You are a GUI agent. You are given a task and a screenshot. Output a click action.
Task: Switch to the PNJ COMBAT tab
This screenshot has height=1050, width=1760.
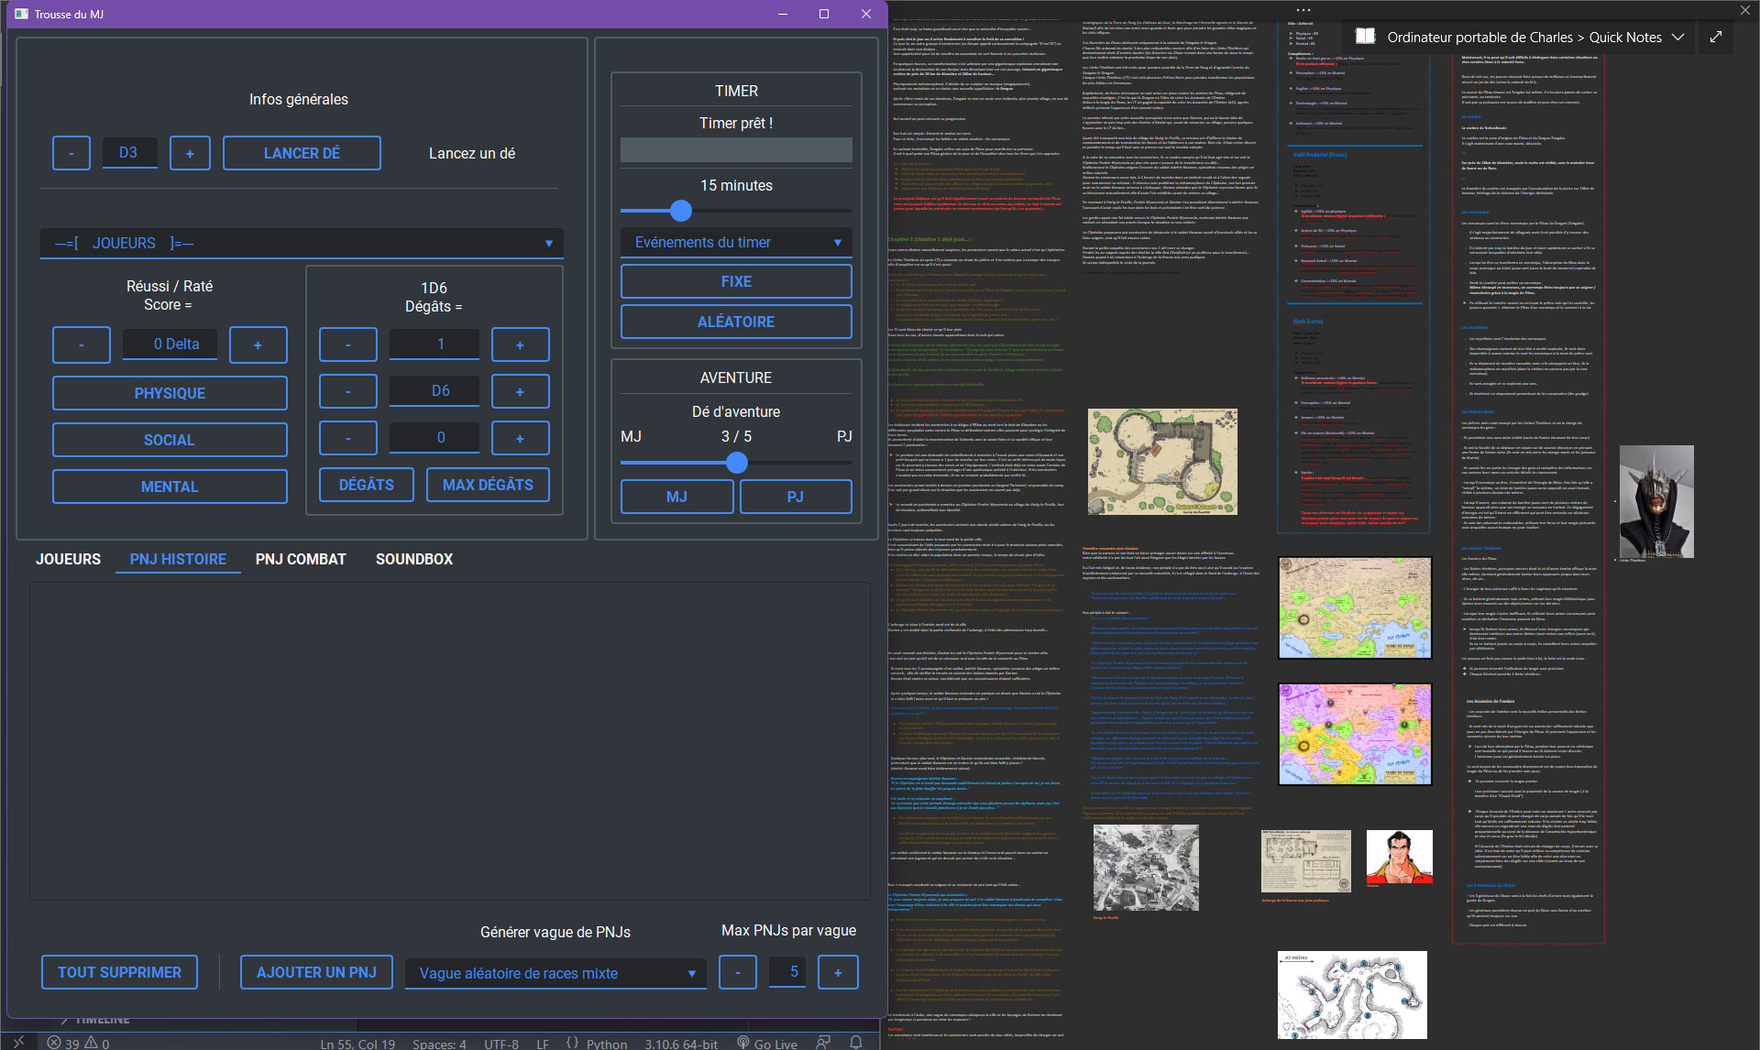tap(301, 559)
